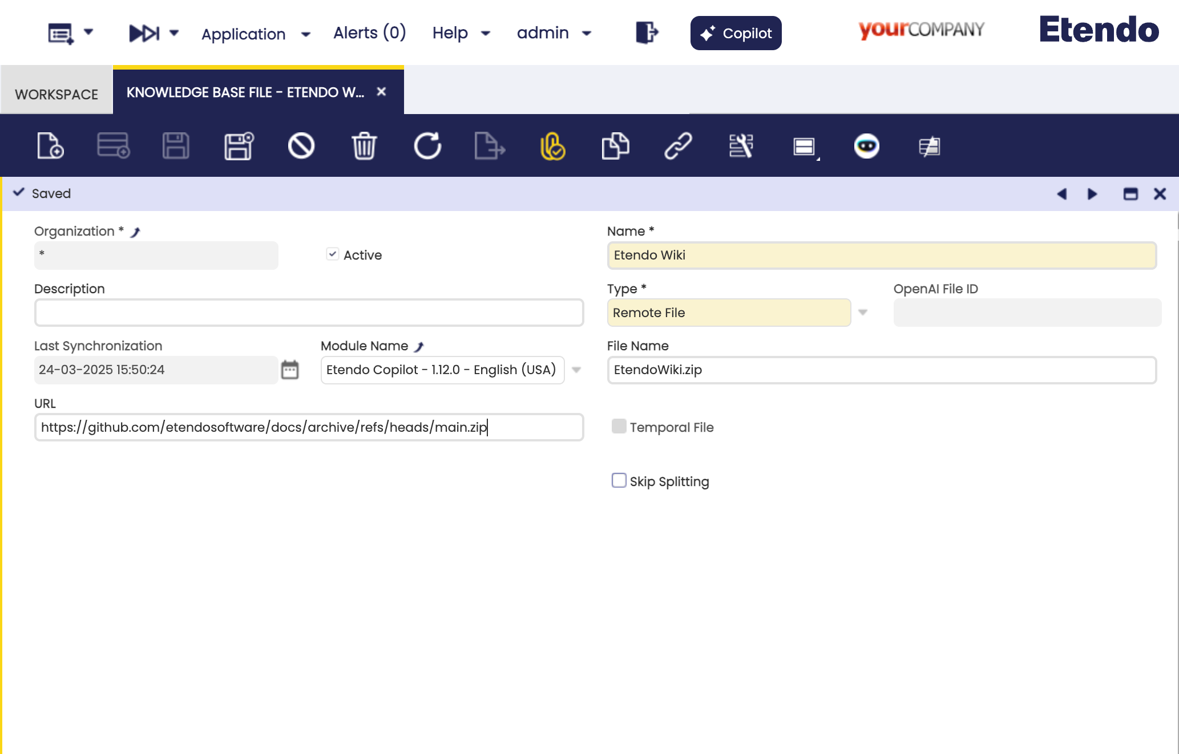Click the yourCOMPANY logo
The image size is (1179, 754).
coord(922,29)
